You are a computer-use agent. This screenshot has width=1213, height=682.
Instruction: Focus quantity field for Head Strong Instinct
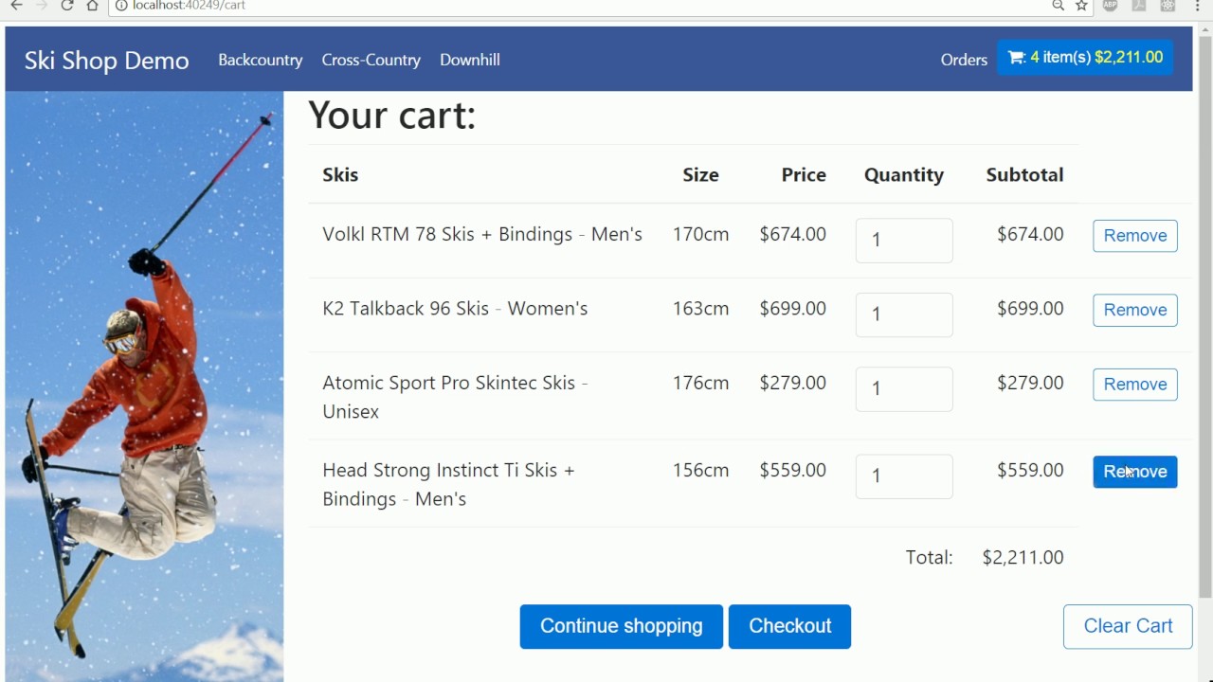[904, 476]
